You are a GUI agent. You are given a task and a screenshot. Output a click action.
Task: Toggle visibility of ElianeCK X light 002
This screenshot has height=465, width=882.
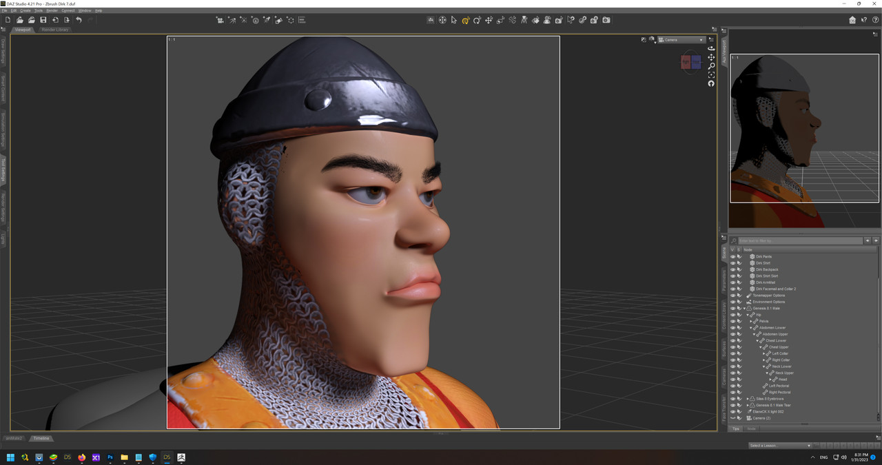click(x=732, y=411)
